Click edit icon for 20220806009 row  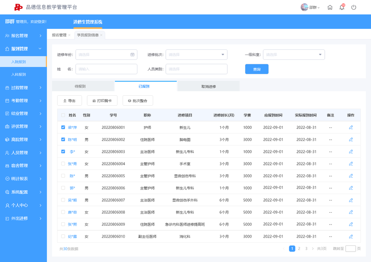coord(351,224)
